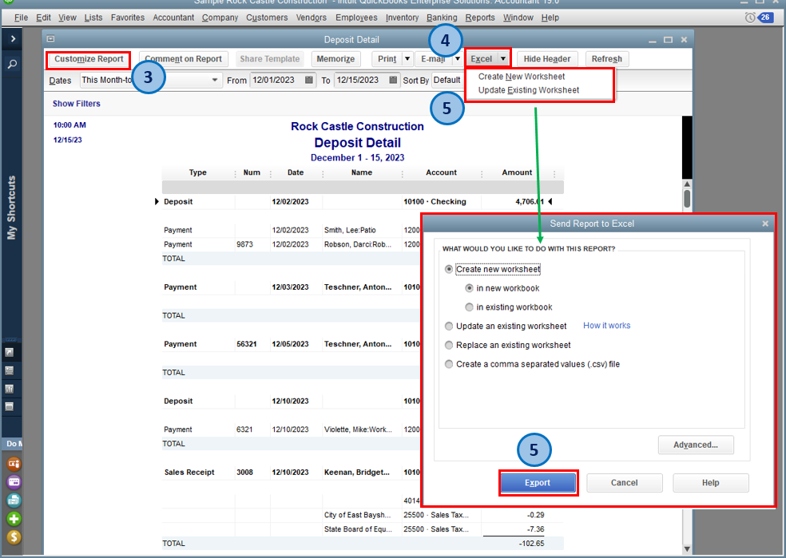The width and height of the screenshot is (786, 558).
Task: Select the in existing workbook radio option
Action: [469, 307]
